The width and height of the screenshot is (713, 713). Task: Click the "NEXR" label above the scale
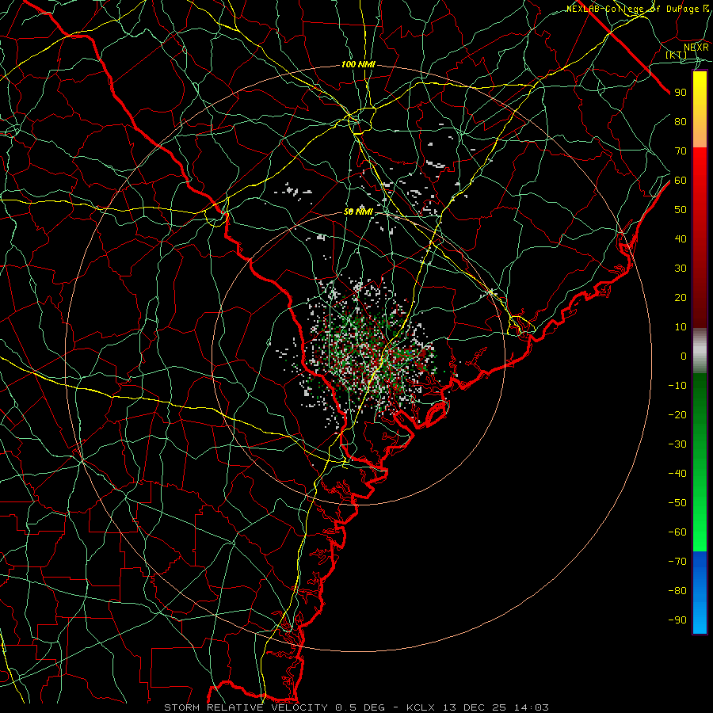(696, 48)
